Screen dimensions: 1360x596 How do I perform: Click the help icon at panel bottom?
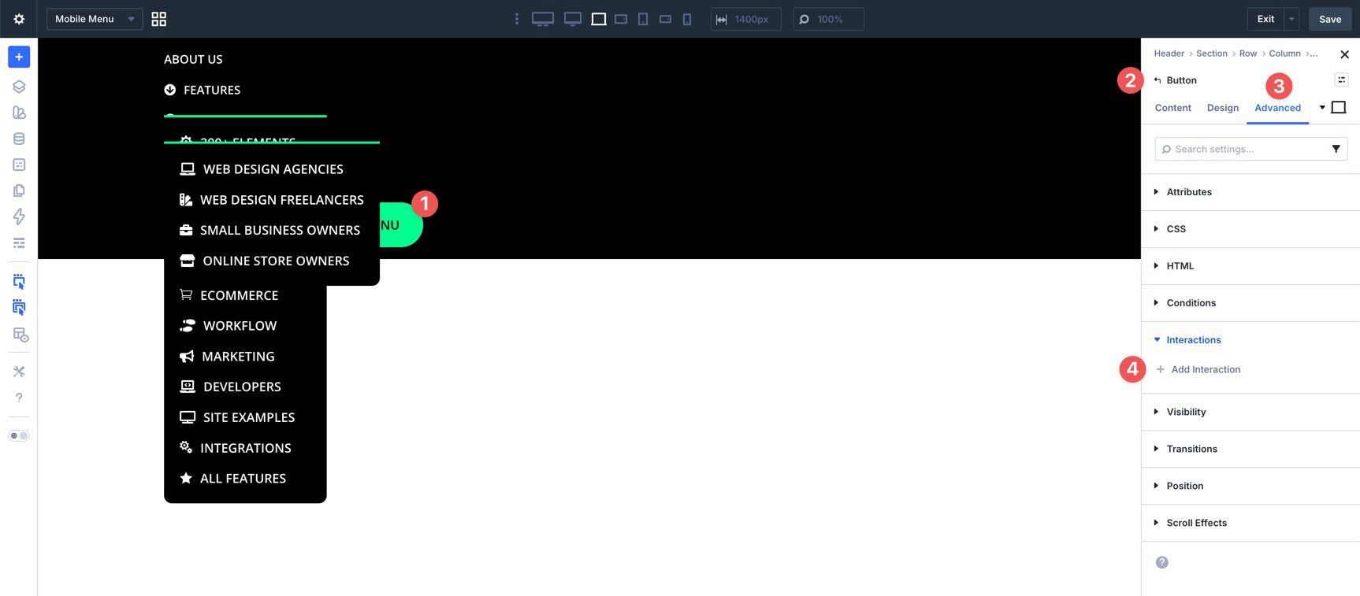[x=1161, y=562]
